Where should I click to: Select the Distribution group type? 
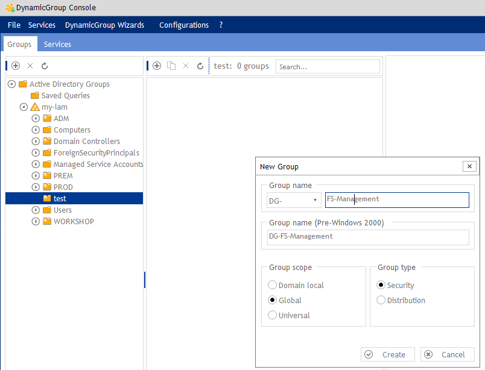(381, 299)
